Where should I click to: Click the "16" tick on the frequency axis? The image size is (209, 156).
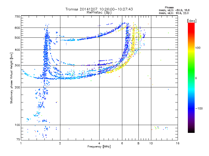coord(178,143)
